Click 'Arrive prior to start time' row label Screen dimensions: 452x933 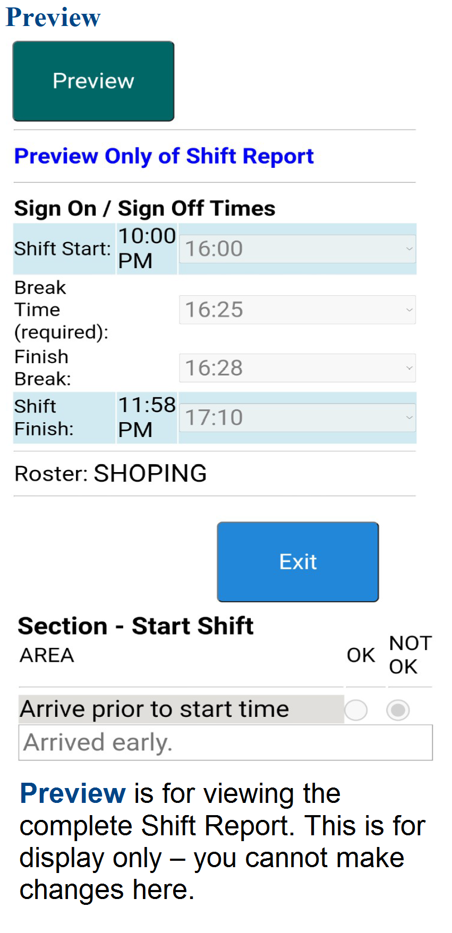click(155, 709)
